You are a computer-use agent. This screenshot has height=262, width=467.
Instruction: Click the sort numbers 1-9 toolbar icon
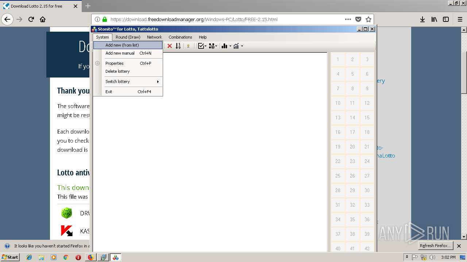pos(178,46)
